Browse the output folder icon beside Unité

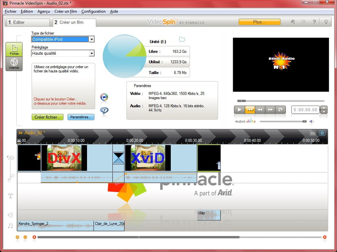click(182, 39)
